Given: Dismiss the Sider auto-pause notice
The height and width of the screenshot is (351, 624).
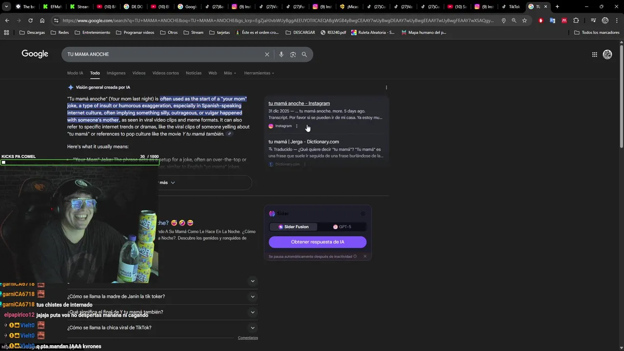Looking at the screenshot, I should pos(365,256).
